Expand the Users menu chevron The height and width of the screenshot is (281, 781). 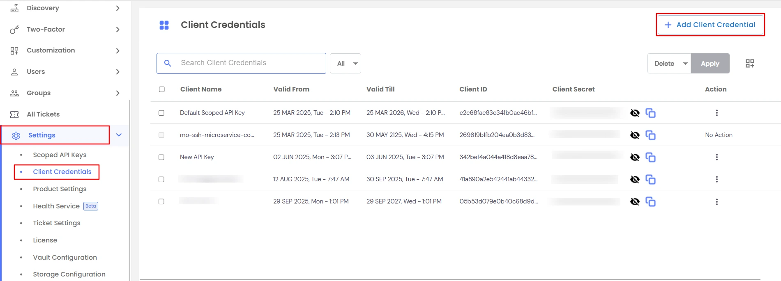pos(118,72)
